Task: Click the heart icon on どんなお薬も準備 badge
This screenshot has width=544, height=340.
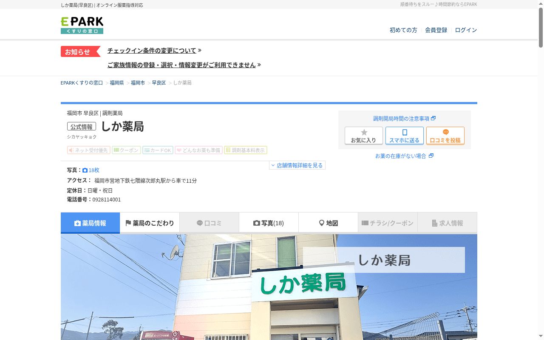Action: tap(179, 150)
